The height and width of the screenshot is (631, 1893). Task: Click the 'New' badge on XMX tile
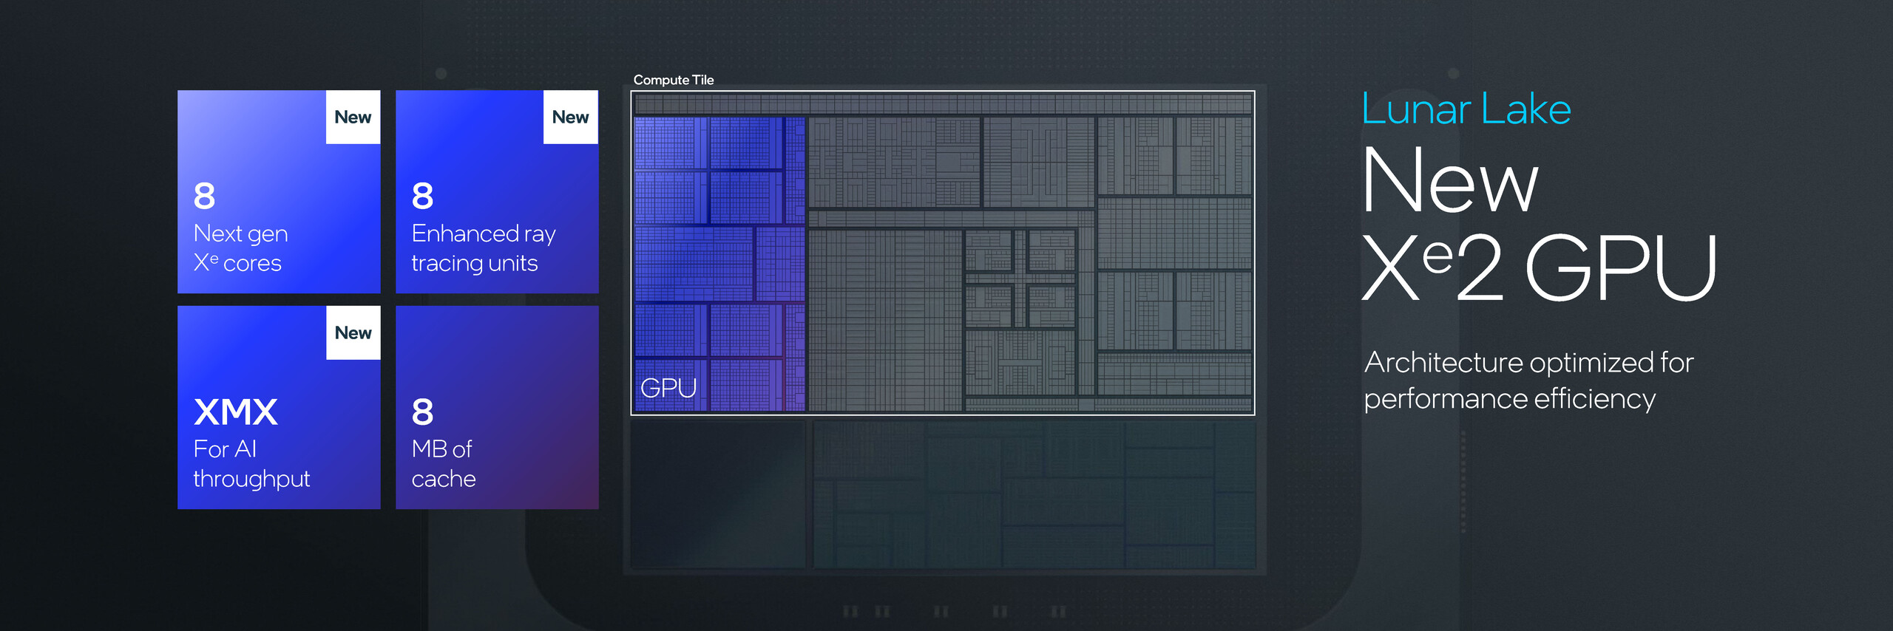[353, 332]
